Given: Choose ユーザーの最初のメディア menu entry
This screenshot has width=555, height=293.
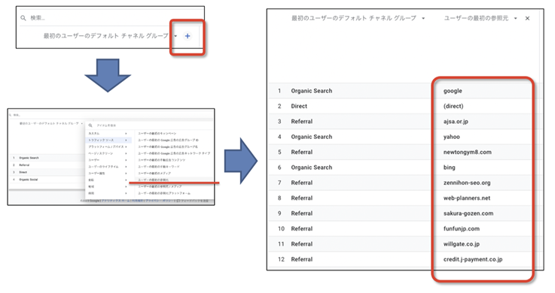Looking at the screenshot, I should pos(154,174).
